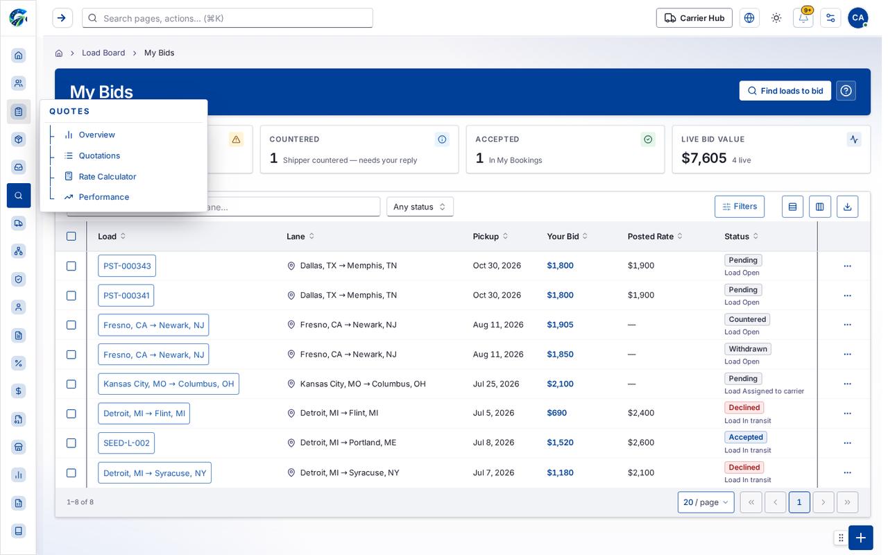The width and height of the screenshot is (888, 555).
Task: Open Overview in the Quotes menu
Action: pos(97,135)
